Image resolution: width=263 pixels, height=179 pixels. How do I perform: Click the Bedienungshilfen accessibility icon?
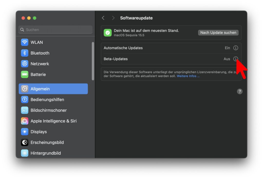tap(25, 100)
